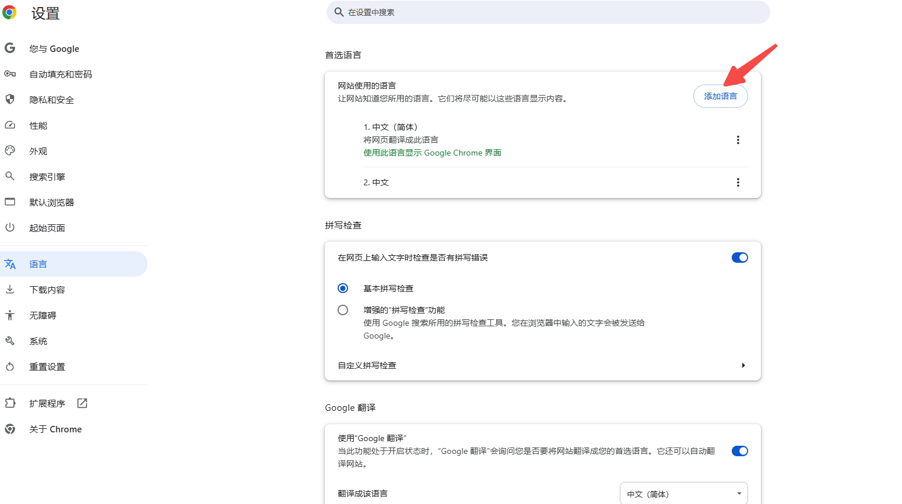Viewport: 902px width, 504px height.
Task: Open more options for 中文（简体）
Action: coord(738,140)
